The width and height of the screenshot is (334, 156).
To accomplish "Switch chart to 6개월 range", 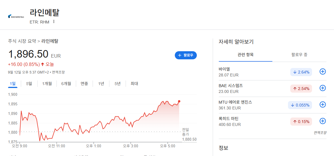I will (66, 84).
